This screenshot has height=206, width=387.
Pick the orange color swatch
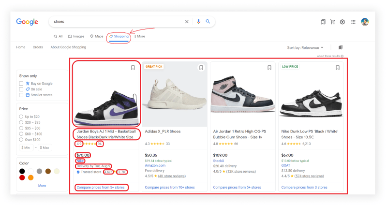point(31,177)
